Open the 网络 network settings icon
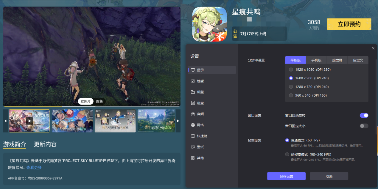The height and width of the screenshot is (189, 378). [193, 125]
